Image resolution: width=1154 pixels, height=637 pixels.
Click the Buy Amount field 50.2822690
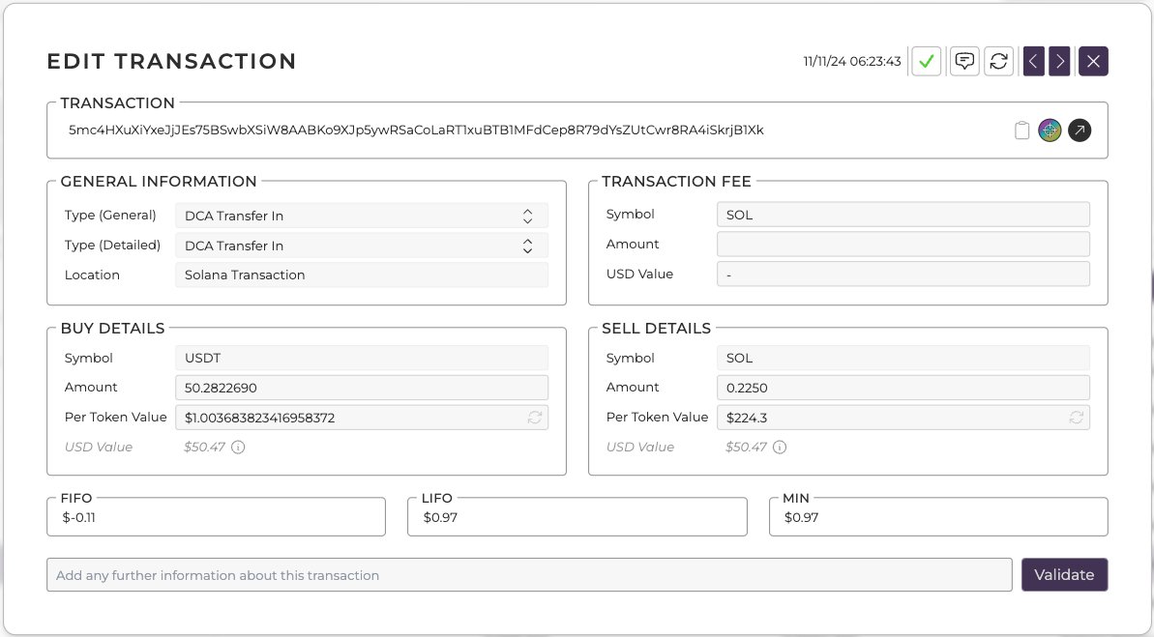362,388
